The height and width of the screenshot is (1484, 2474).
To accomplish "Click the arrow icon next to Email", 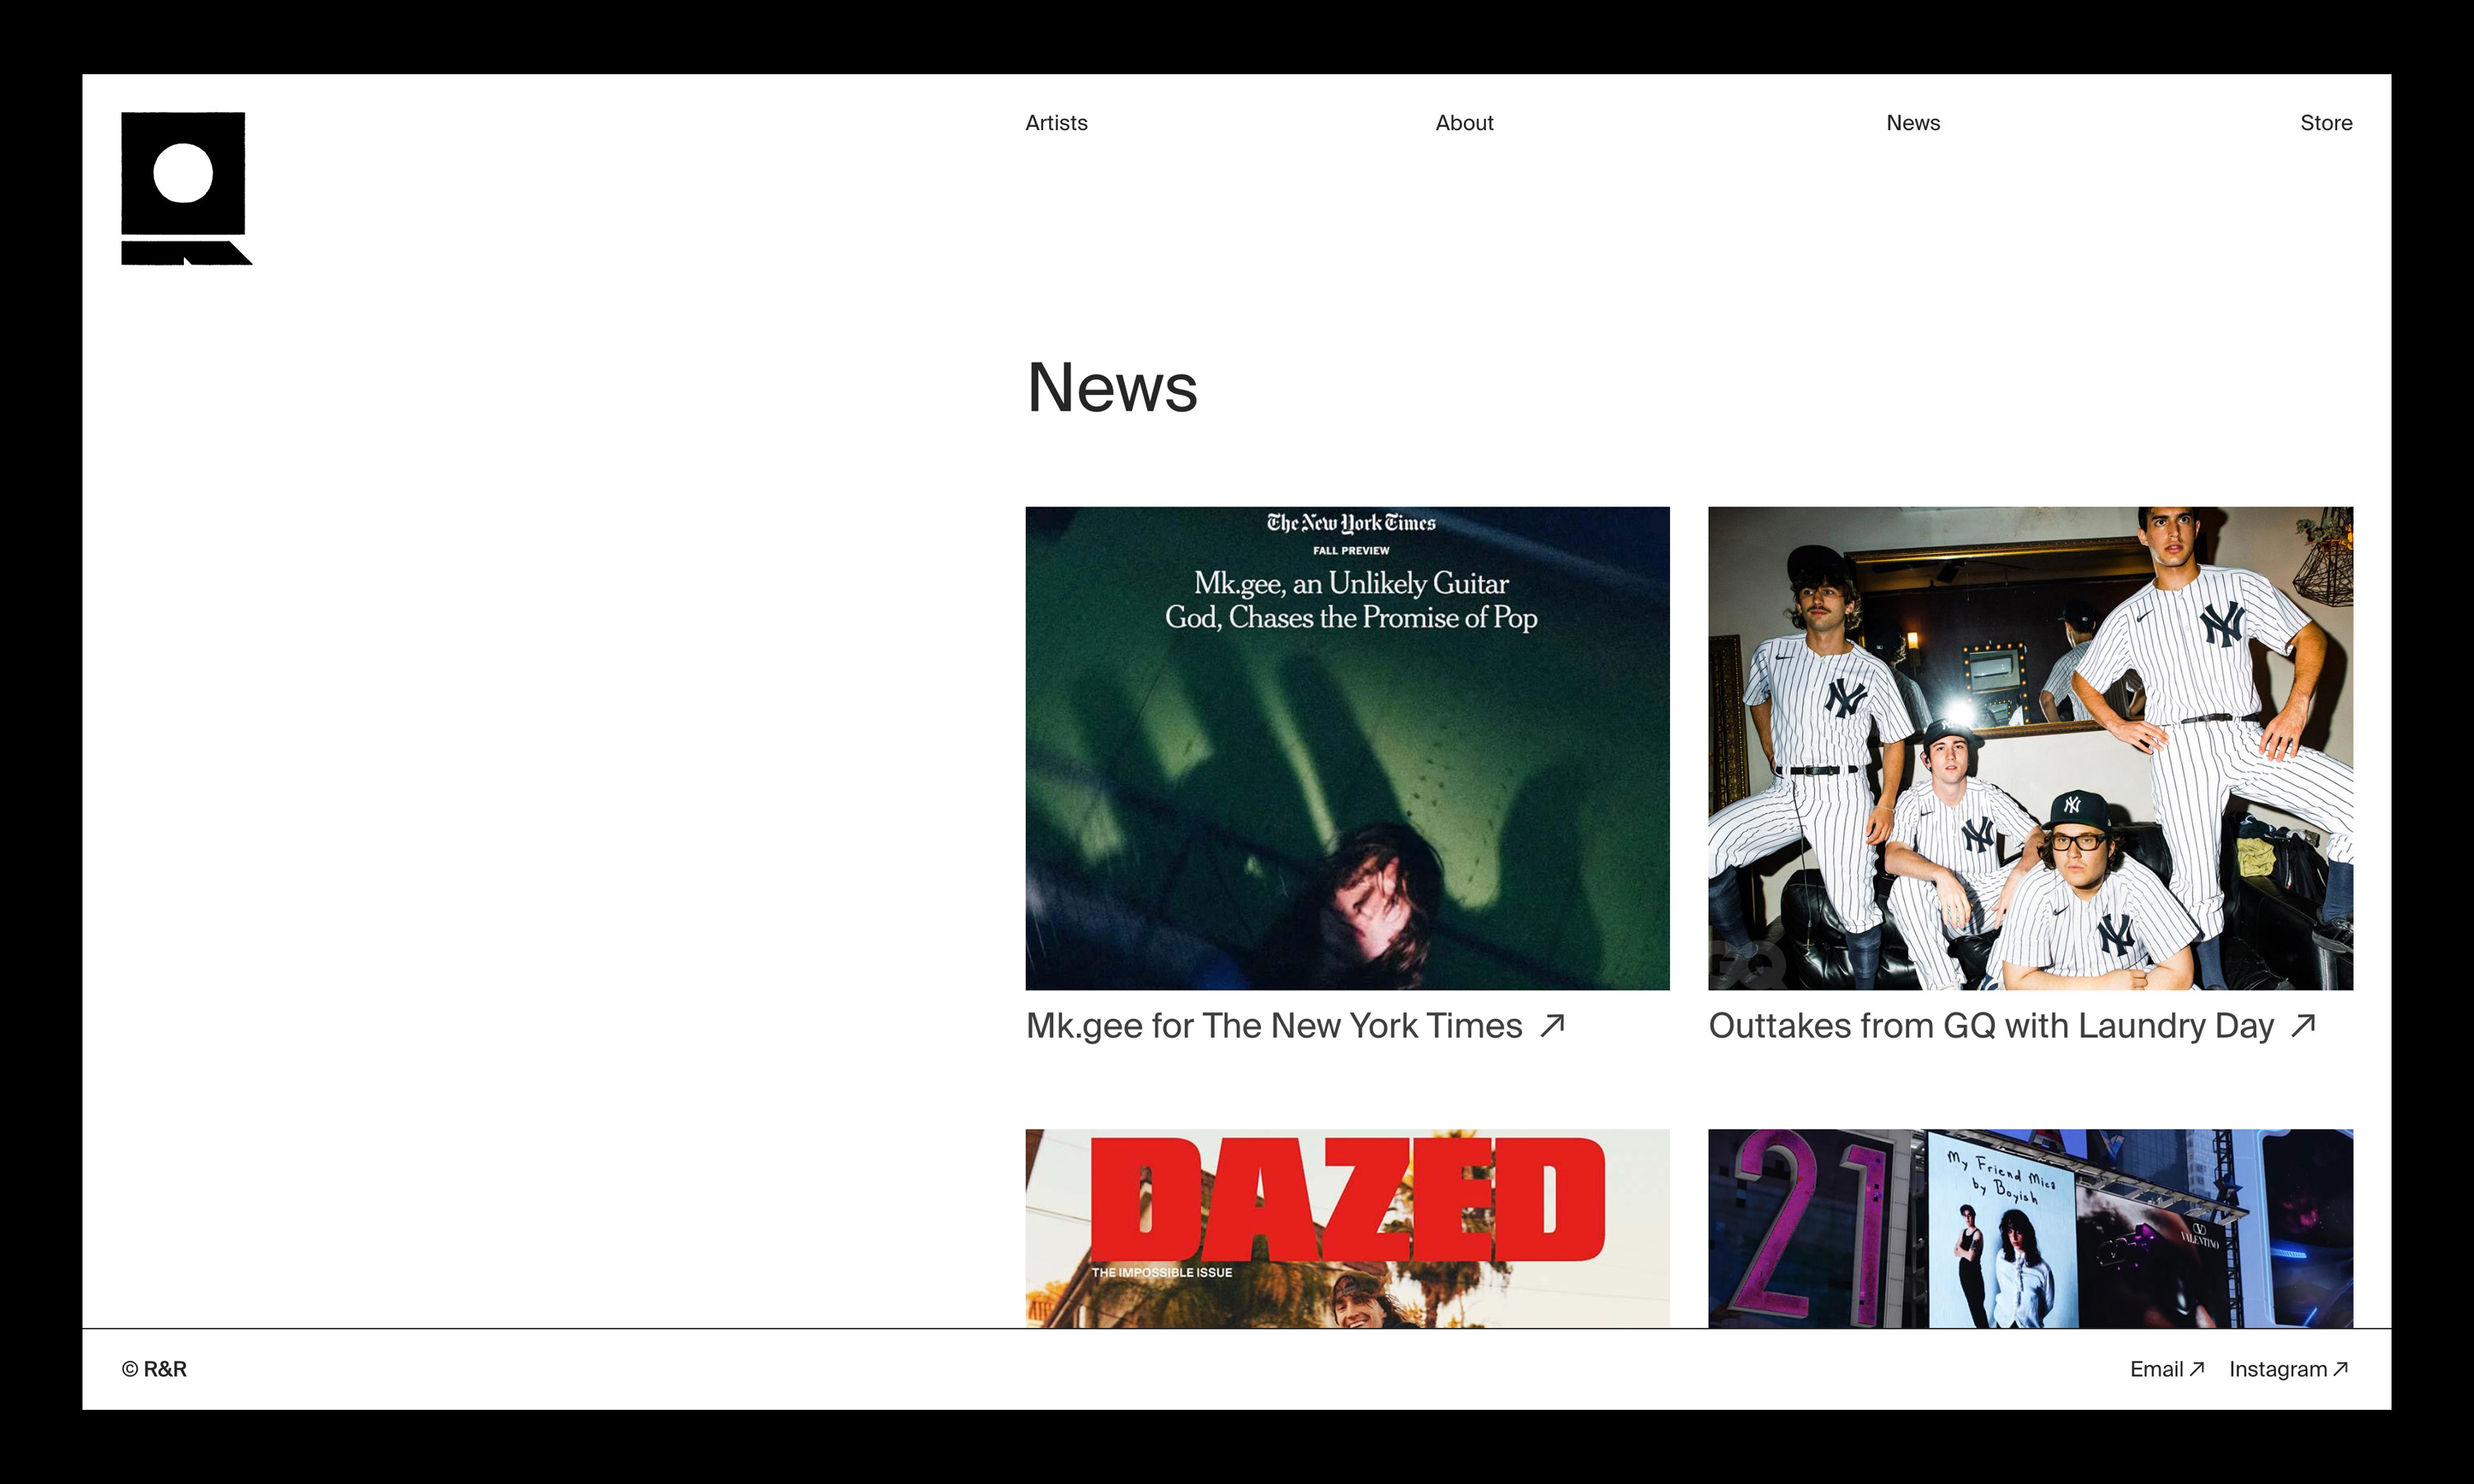I will tap(2197, 1368).
